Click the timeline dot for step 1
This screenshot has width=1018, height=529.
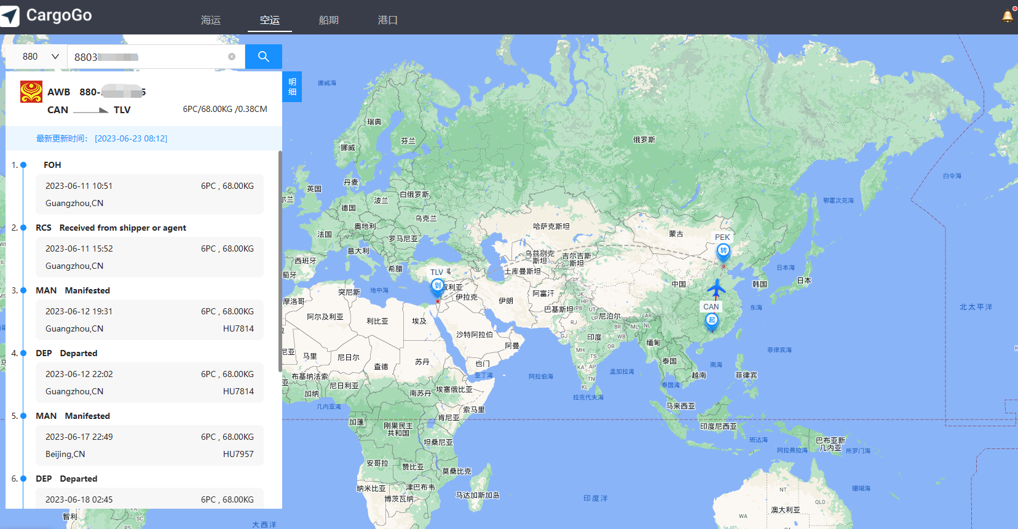point(23,165)
